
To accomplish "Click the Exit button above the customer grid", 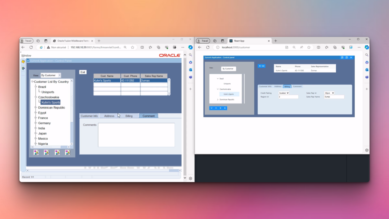I will pyautogui.click(x=83, y=72).
